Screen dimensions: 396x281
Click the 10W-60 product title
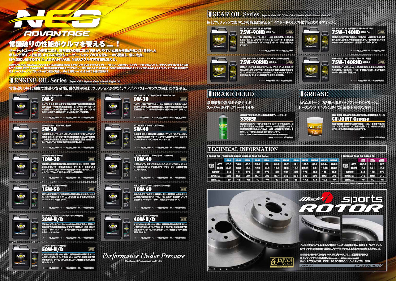point(143,189)
